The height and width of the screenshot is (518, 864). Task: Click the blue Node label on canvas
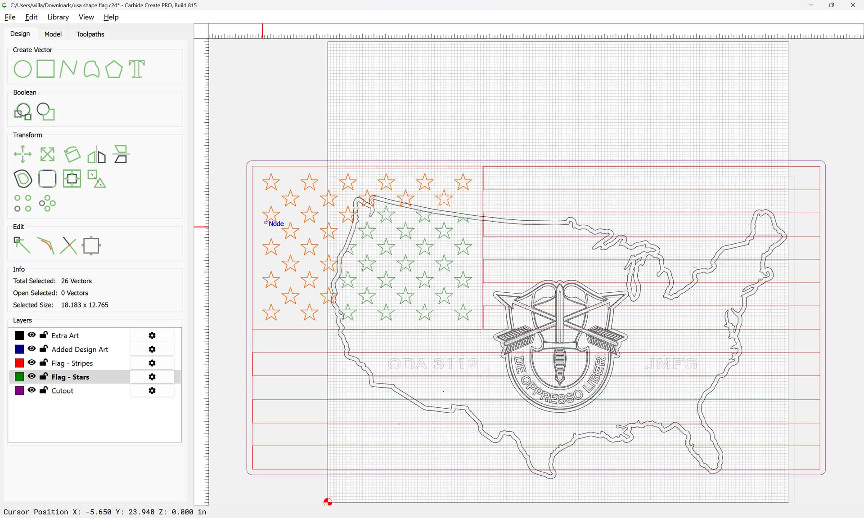pos(276,223)
